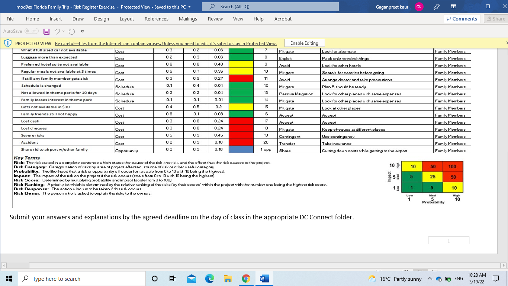The width and height of the screenshot is (508, 286).
Task: Click the Share button
Action: 496,19
